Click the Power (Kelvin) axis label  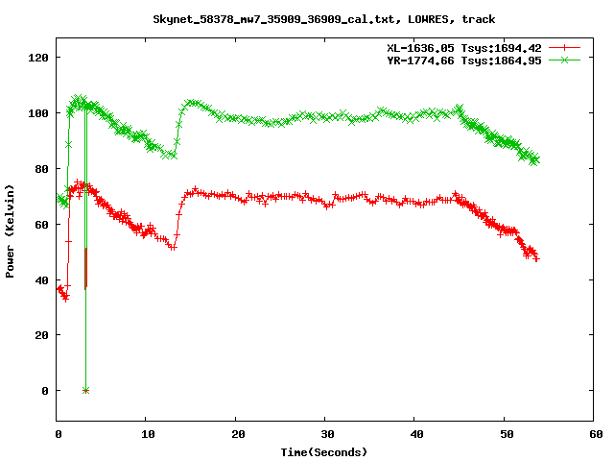10,231
